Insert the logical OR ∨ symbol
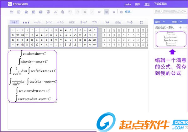Screen dimensions: 188x132 [80, 35]
